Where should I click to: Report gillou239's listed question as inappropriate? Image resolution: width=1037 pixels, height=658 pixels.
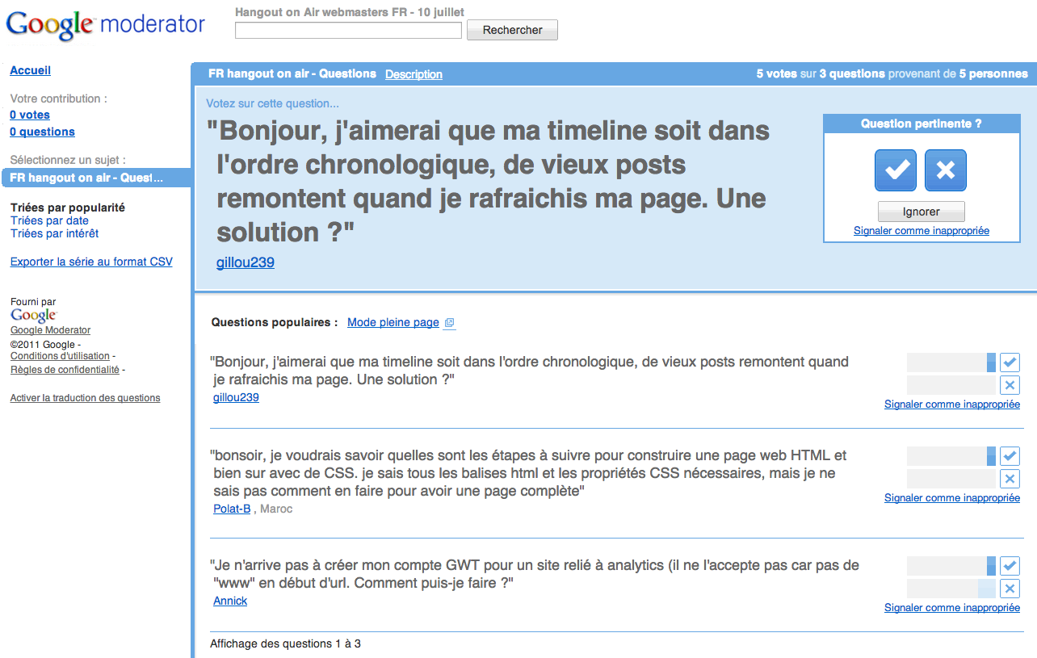952,404
